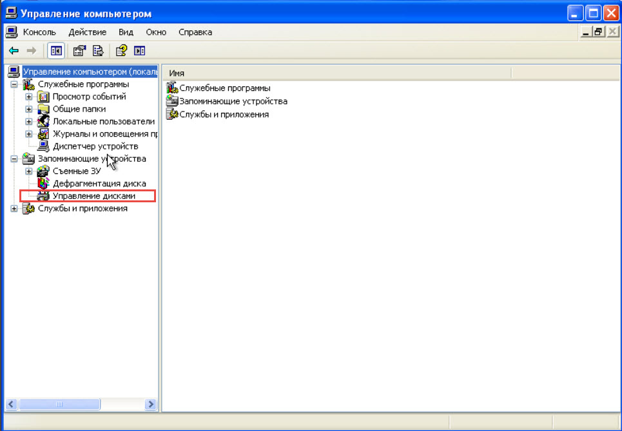Maximize the Управление компьютером window
This screenshot has height=431, width=622.
pos(594,13)
